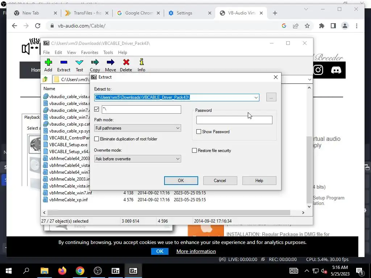
Task: Switch to Chrome on the taskbar
Action: point(80,271)
